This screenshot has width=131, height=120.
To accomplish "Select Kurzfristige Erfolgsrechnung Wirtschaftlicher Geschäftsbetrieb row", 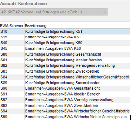I will 65,77.
